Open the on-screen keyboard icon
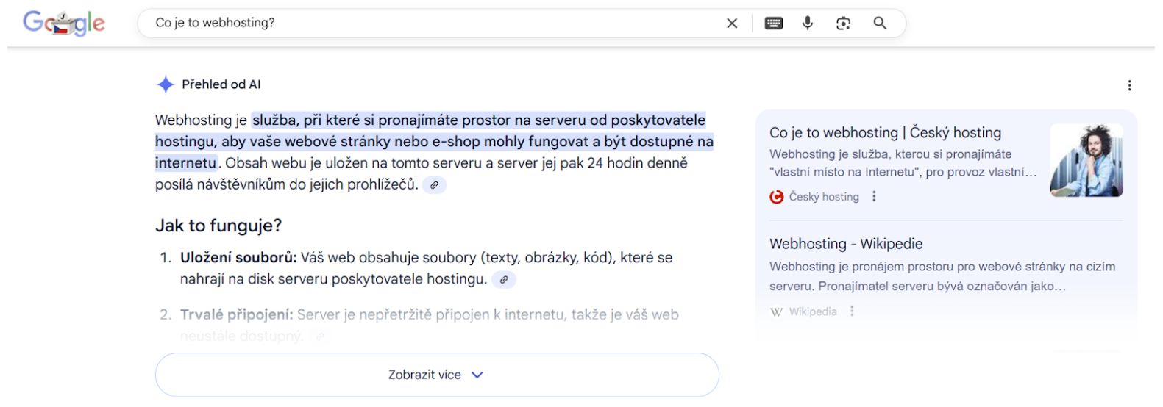 [774, 24]
